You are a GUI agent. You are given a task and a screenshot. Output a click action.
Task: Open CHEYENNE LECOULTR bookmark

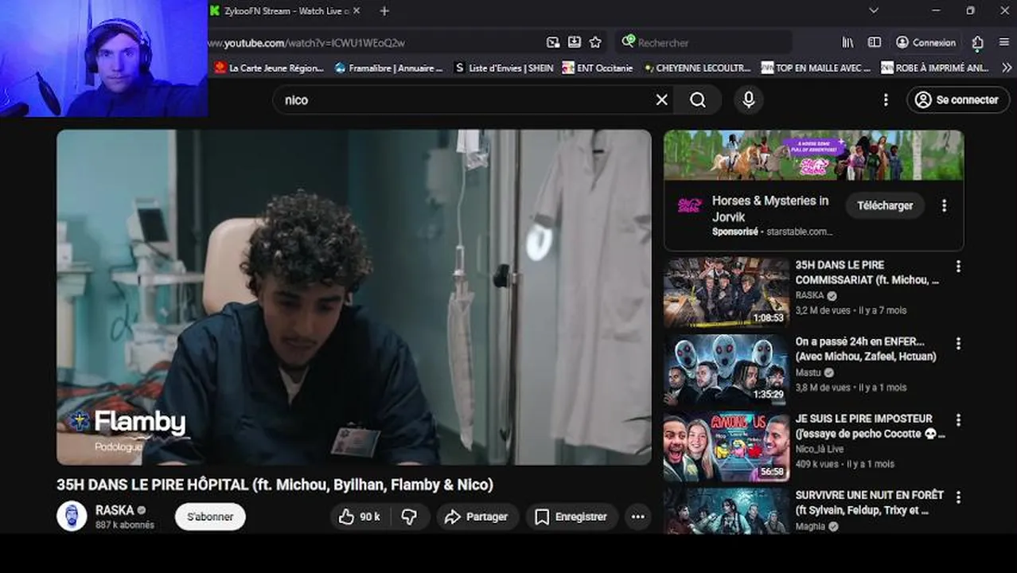click(696, 68)
